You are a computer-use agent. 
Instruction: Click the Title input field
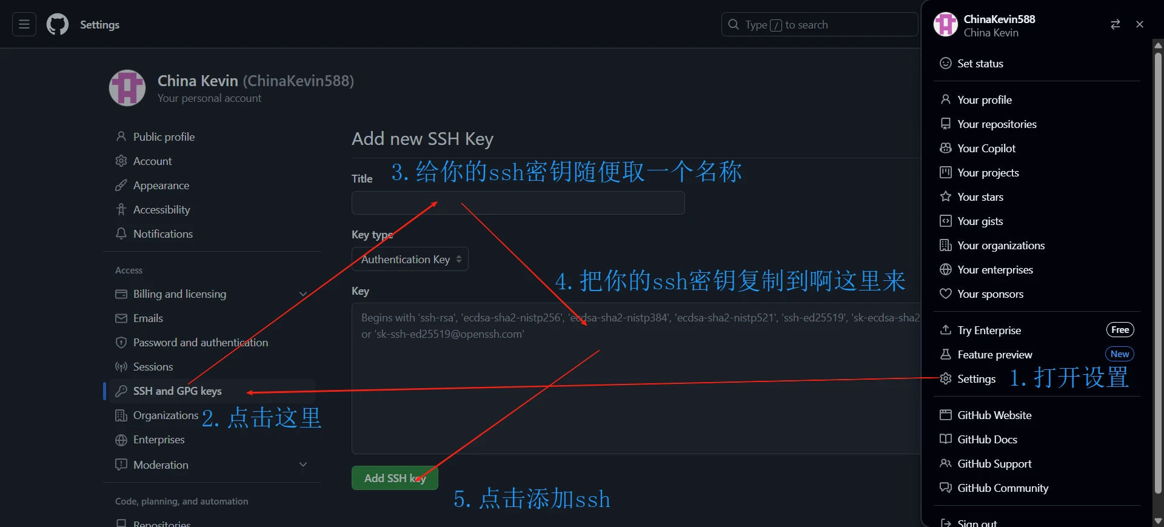pyautogui.click(x=518, y=203)
